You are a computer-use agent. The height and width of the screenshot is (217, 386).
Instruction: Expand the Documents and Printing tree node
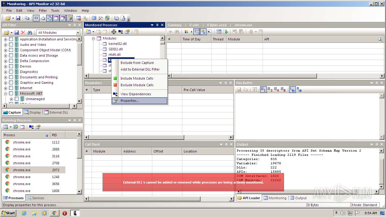5,77
